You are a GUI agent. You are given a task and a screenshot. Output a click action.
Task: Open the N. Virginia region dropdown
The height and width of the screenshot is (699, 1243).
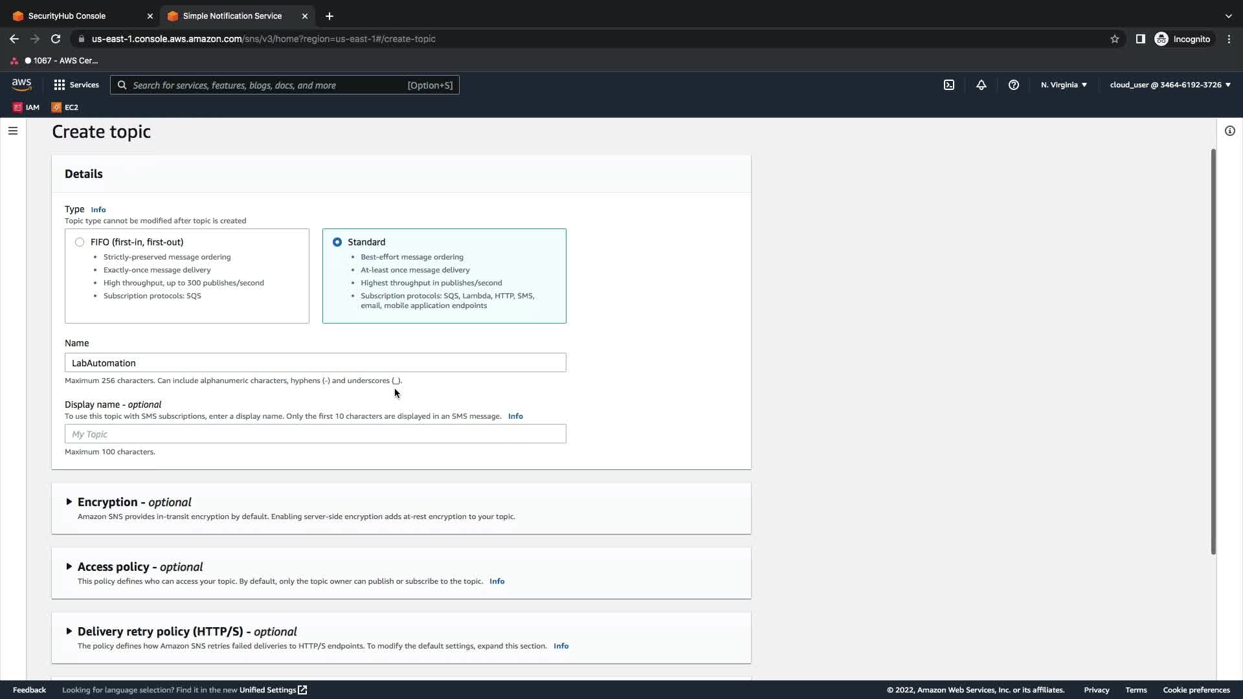[1064, 85]
